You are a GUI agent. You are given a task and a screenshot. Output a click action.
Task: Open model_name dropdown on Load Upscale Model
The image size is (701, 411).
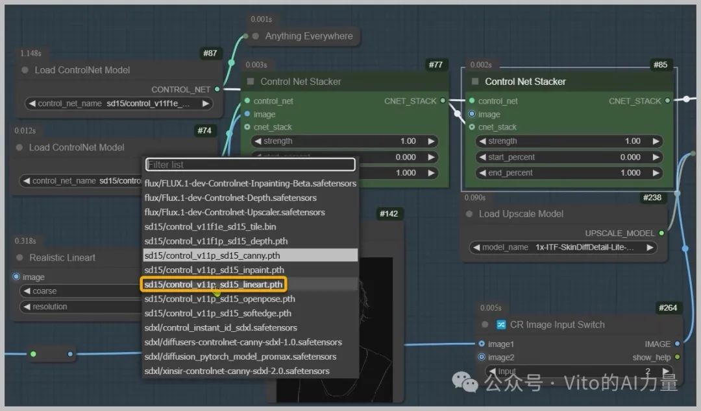pyautogui.click(x=563, y=248)
